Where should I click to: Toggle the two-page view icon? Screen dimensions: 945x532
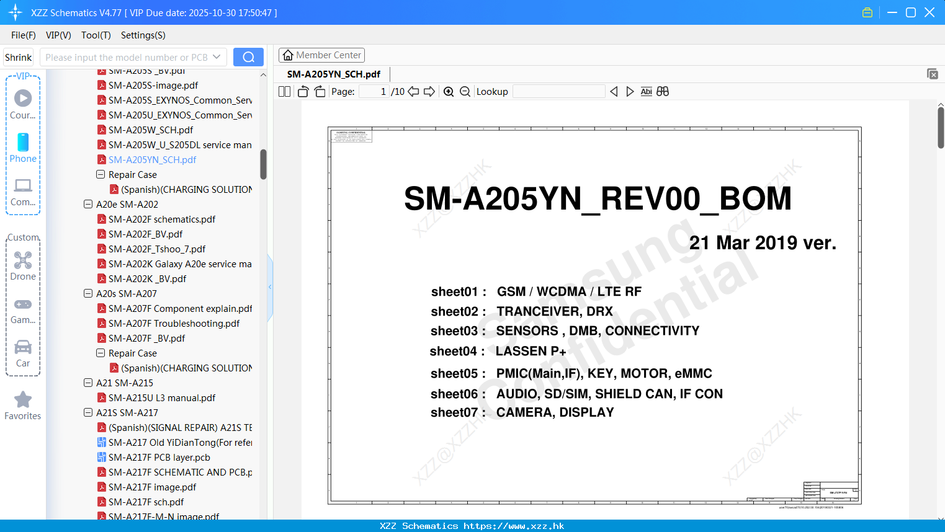click(x=285, y=92)
